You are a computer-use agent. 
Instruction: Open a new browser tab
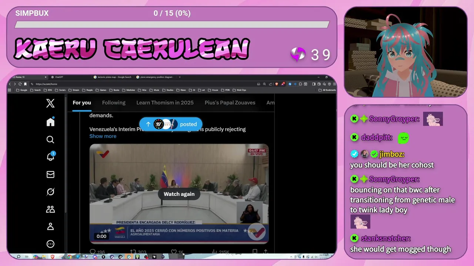click(x=180, y=77)
